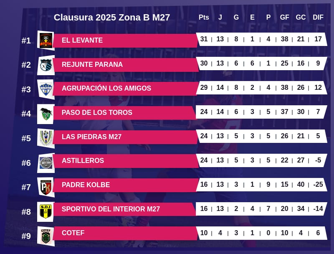Click the ASTILLEROS team name

[83, 161]
